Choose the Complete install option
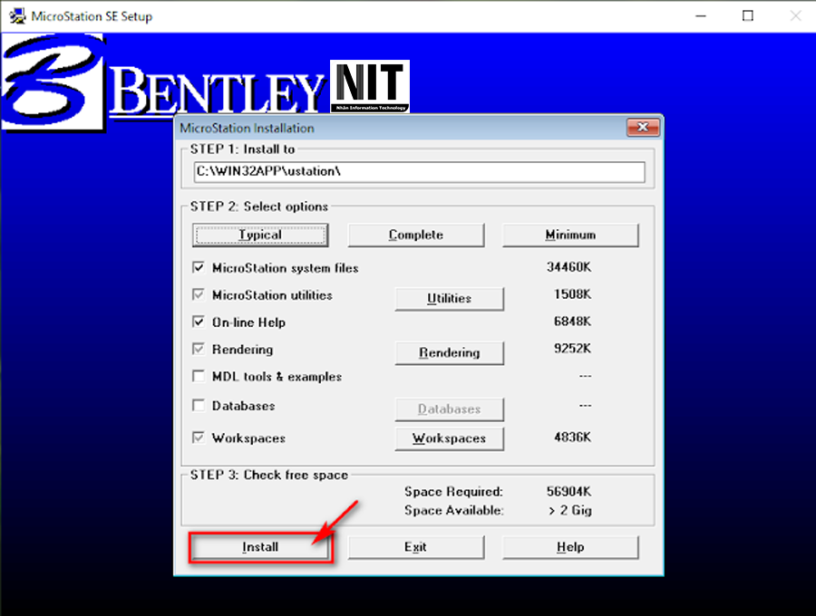 pyautogui.click(x=416, y=235)
